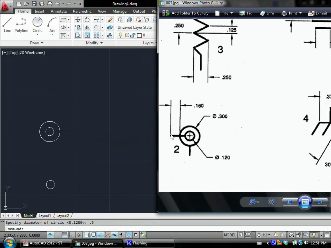The image size is (331, 248).
Task: Toggle Infer Constraints in status bar
Action: [x=50, y=235]
